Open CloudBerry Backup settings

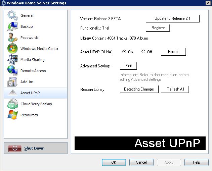point(36,104)
